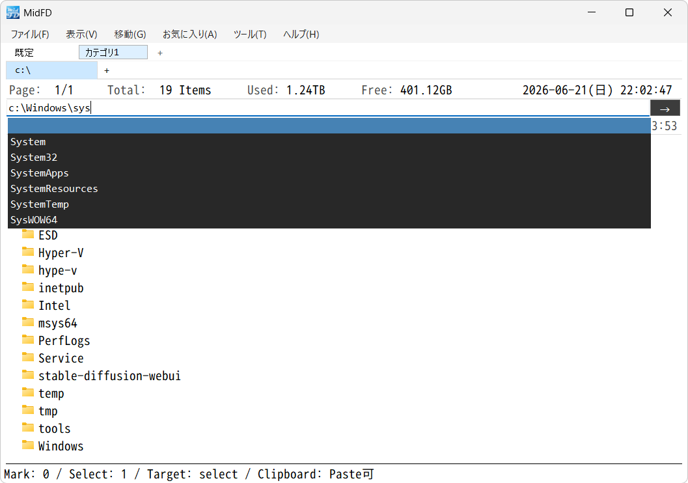688x483 pixels.
Task: Click the Intel folder icon
Action: [x=27, y=305]
